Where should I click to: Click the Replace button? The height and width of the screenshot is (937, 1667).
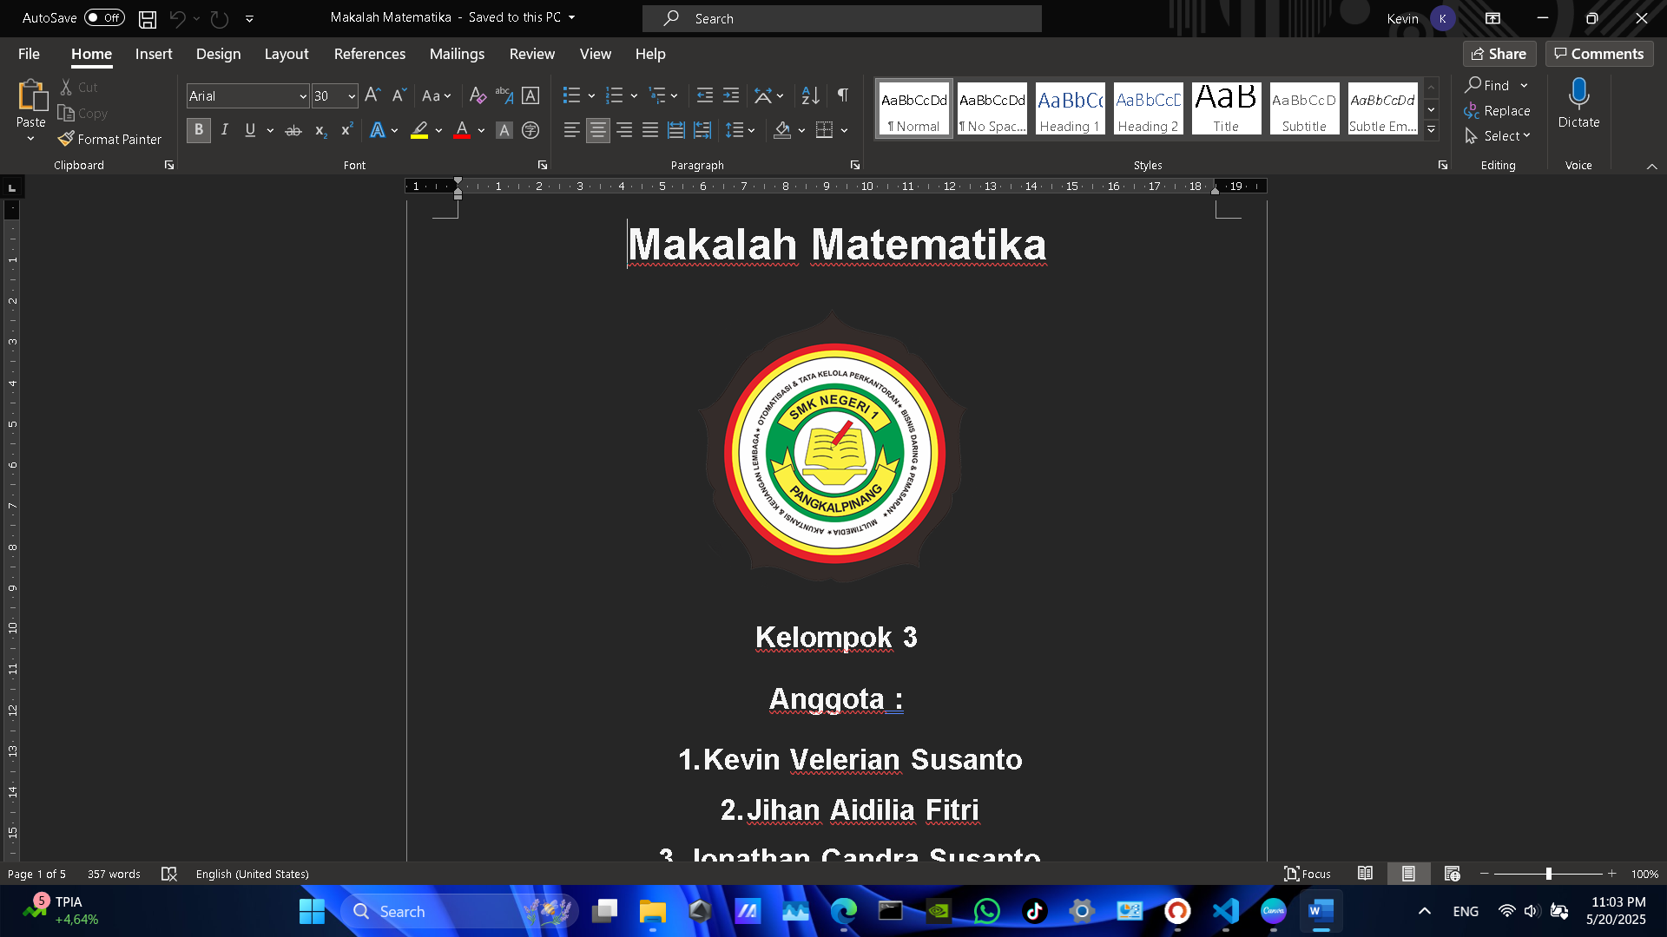click(x=1497, y=111)
